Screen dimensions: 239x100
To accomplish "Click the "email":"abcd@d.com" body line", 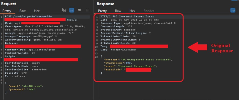I will tap(26, 86).
